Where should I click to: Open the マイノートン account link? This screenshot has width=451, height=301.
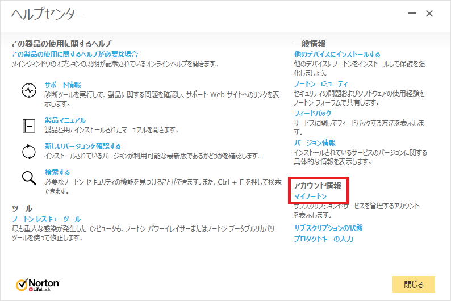click(310, 197)
